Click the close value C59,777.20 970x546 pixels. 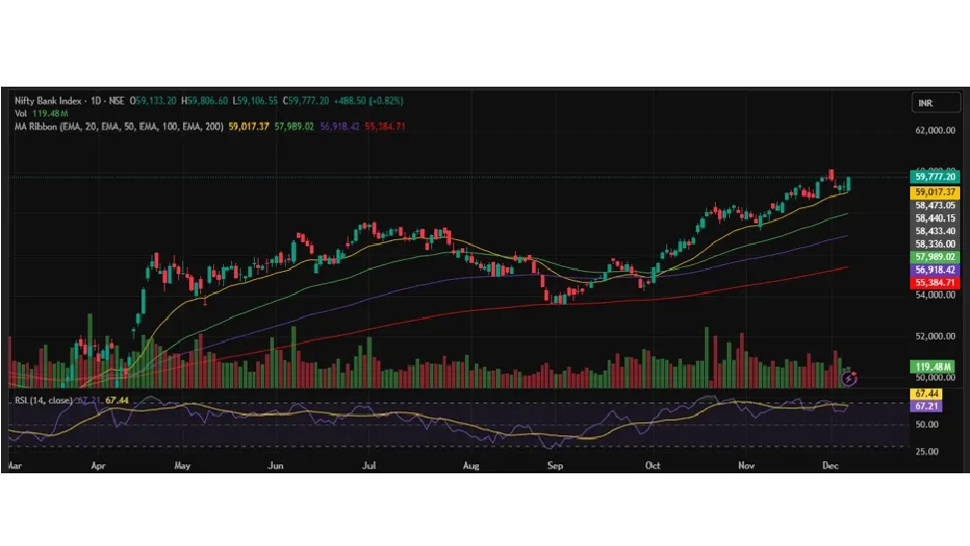[306, 101]
